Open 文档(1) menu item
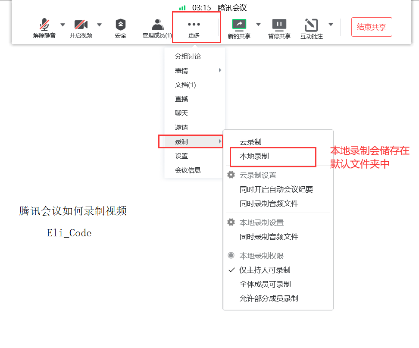This screenshot has height=348, width=419. [x=194, y=85]
